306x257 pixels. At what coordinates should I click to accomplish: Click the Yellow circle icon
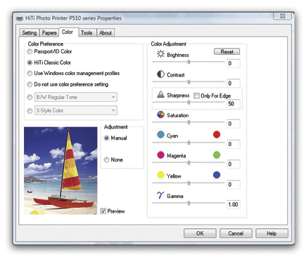[x=160, y=175]
